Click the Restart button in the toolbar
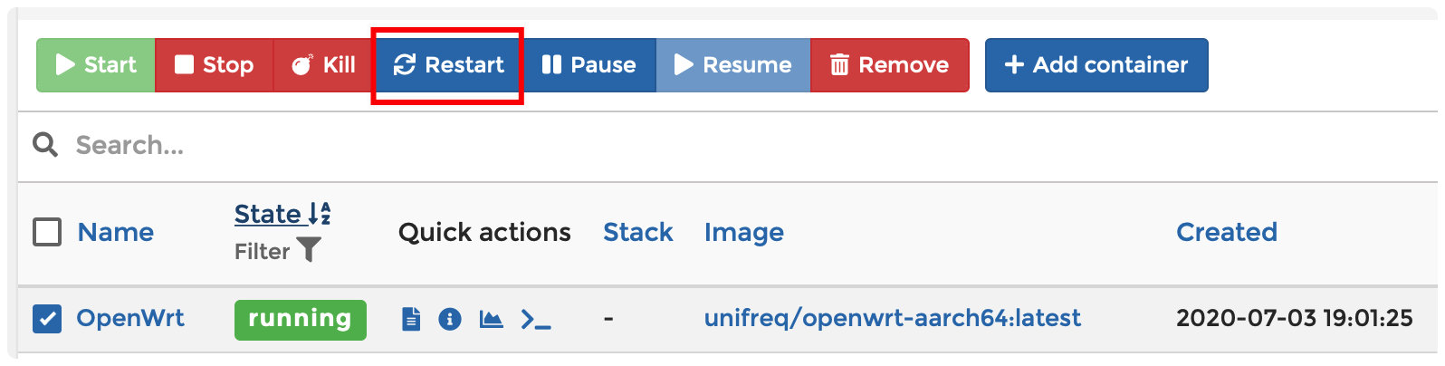This screenshot has height=366, width=1445. [x=448, y=65]
